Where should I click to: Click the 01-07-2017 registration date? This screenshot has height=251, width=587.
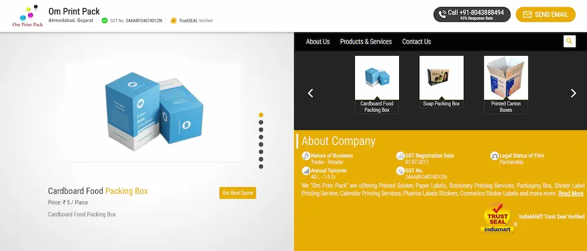tap(417, 162)
